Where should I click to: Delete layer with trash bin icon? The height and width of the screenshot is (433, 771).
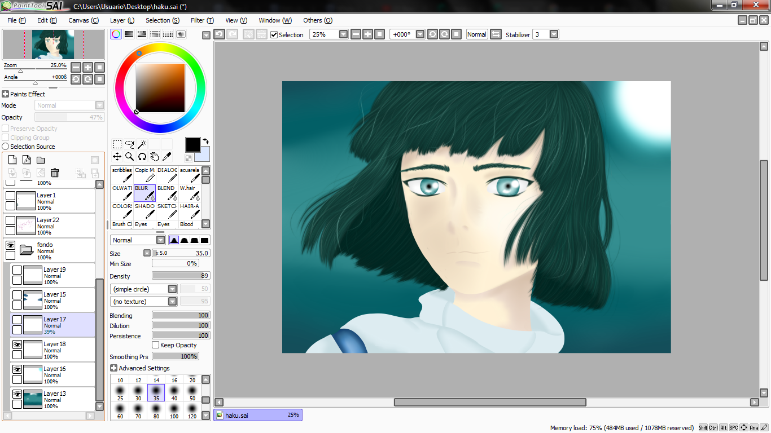(x=55, y=173)
